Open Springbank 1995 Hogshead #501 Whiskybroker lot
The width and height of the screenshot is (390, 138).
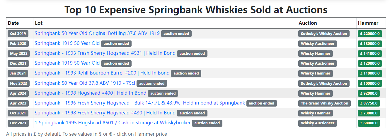(113, 123)
